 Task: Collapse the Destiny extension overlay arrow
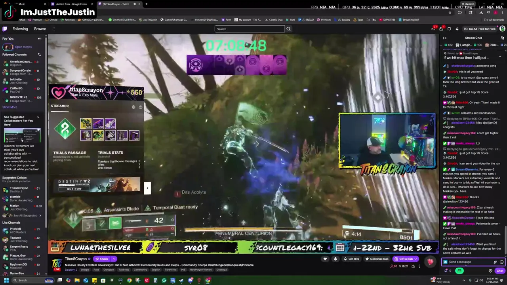click(x=147, y=188)
